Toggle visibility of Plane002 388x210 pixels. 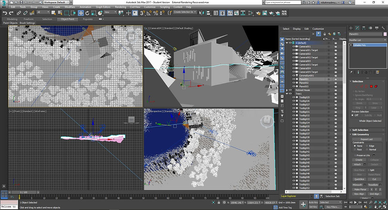coord(294,82)
